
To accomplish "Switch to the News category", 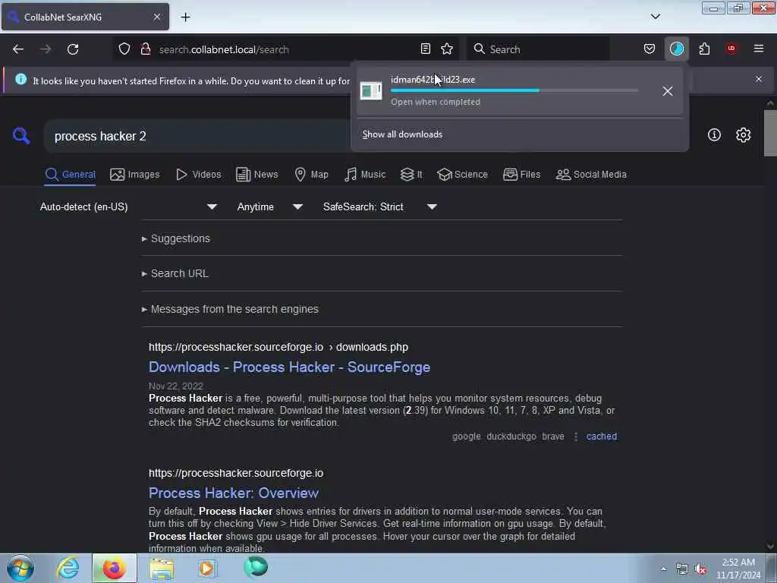I will 257,175.
